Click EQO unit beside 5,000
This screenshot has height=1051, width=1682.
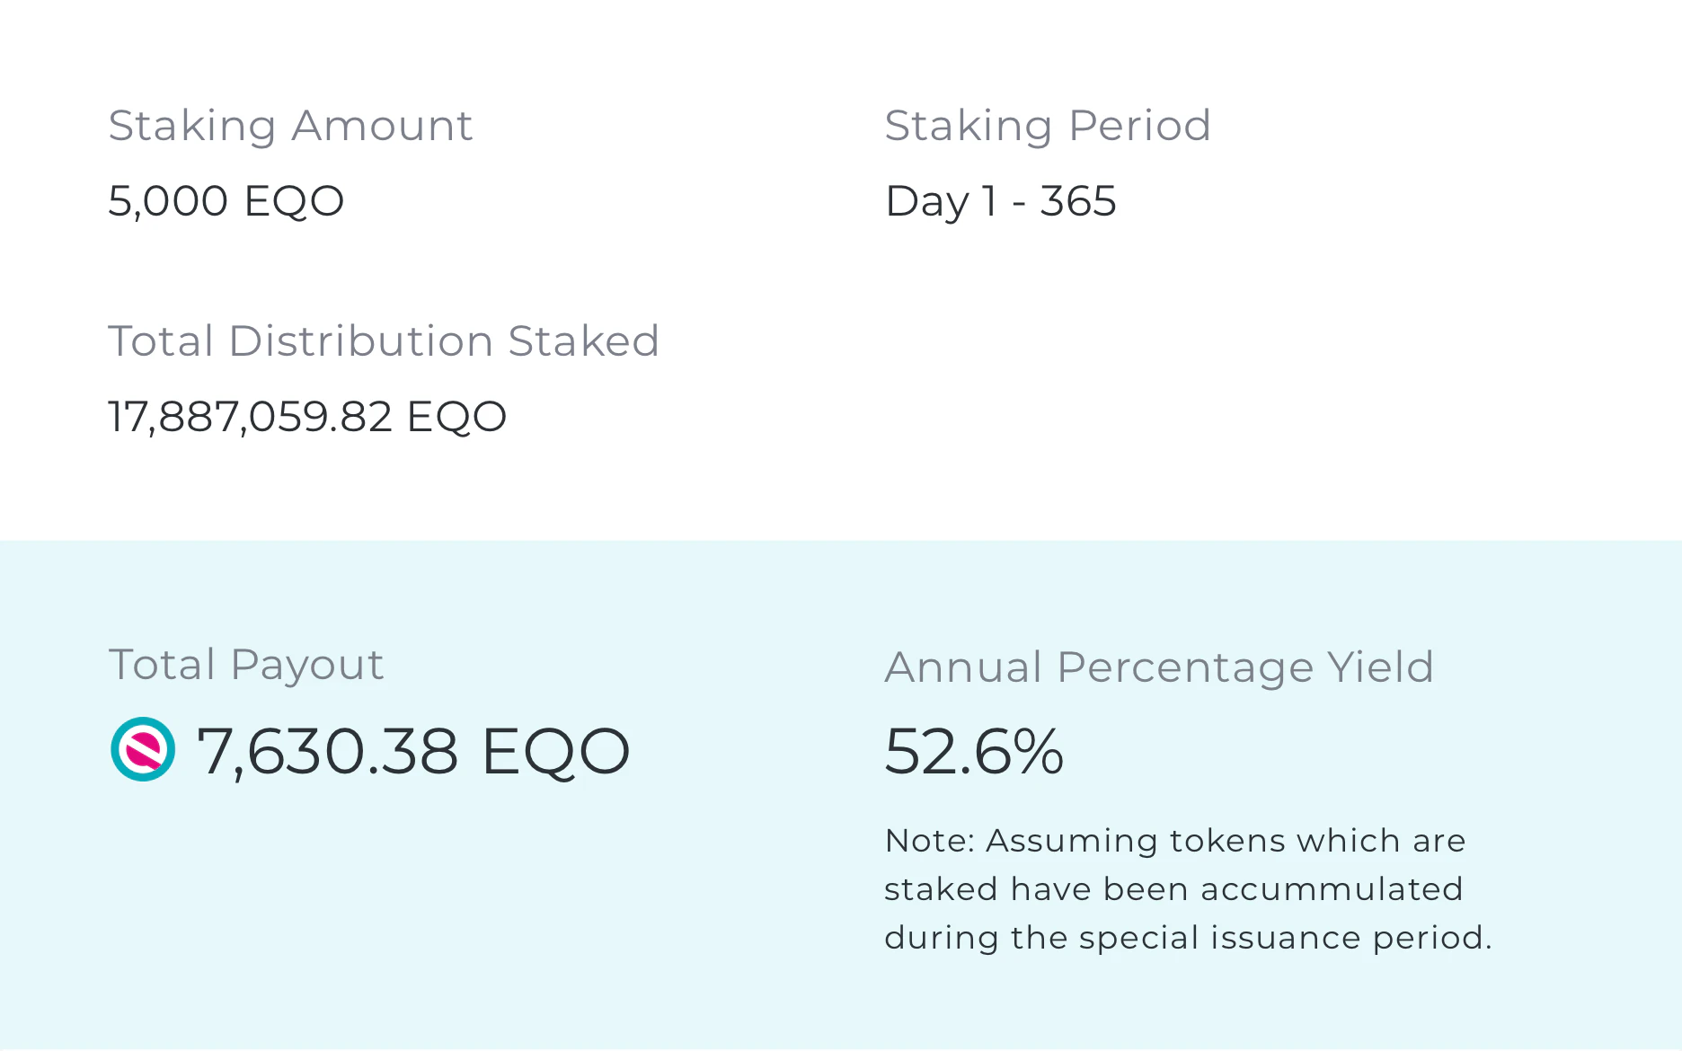pyautogui.click(x=294, y=200)
